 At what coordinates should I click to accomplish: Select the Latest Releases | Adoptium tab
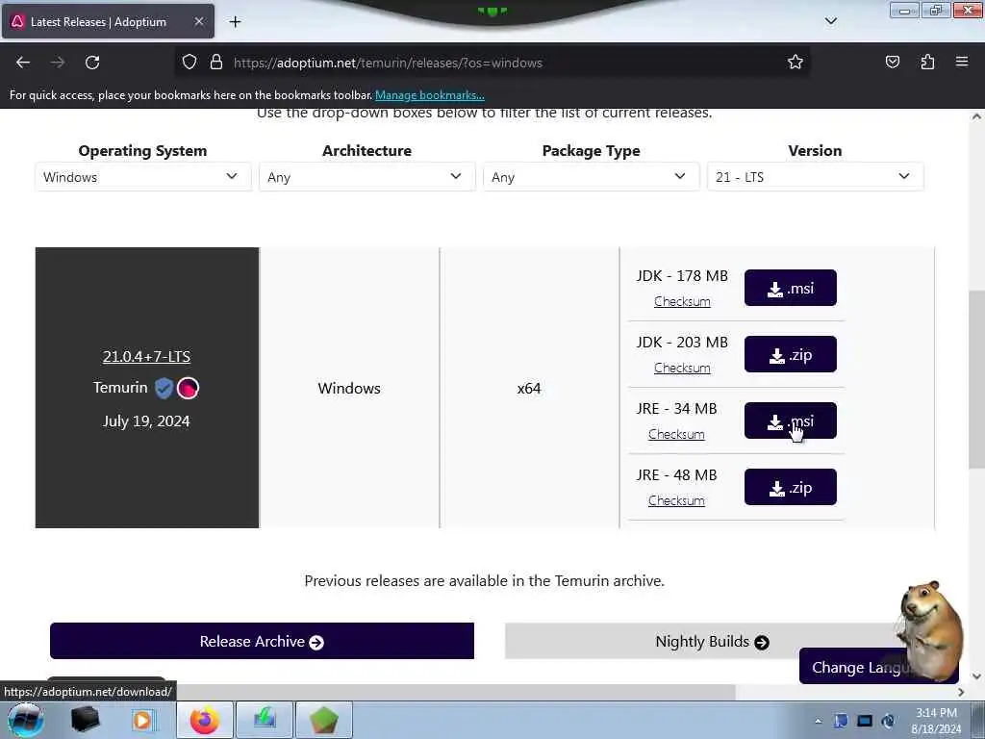[108, 22]
